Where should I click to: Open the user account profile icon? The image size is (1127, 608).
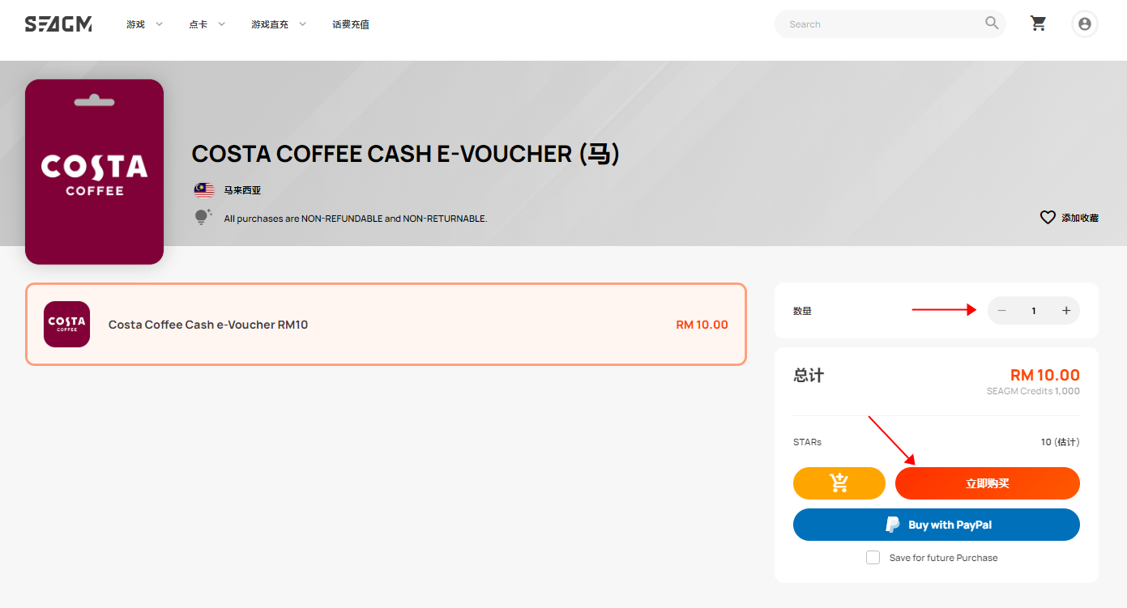tap(1085, 23)
